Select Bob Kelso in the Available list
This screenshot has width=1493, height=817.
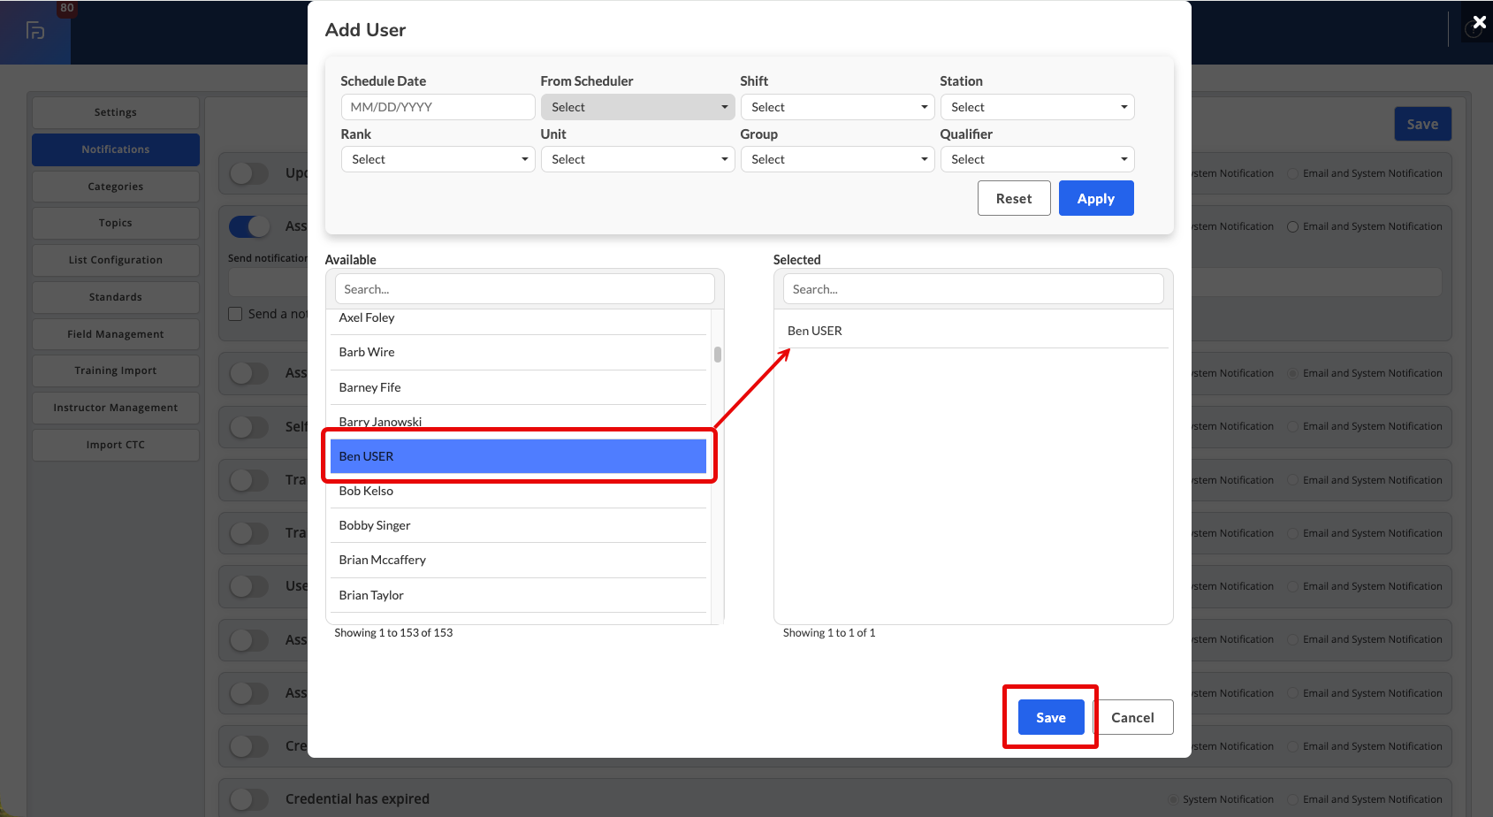click(x=519, y=491)
